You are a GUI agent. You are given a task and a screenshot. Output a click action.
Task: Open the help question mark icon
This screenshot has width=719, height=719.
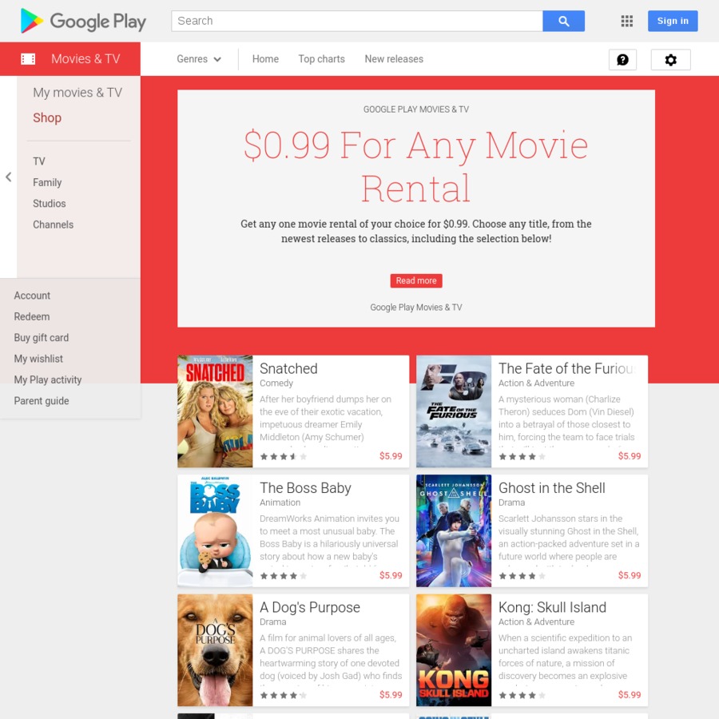622,60
